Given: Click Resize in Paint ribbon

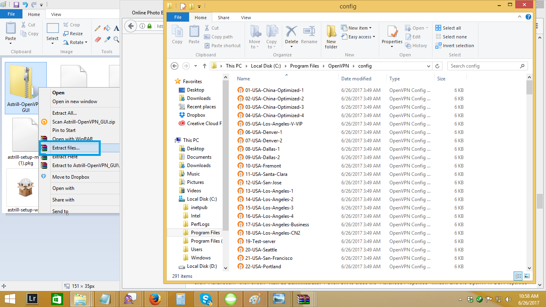Looking at the screenshot, I should click(x=73, y=34).
